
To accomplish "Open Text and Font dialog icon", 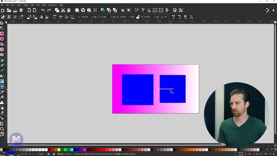I will (143, 10).
